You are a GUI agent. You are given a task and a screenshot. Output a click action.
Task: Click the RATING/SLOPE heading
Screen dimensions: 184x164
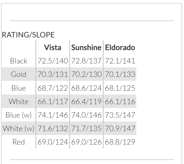point(28,35)
